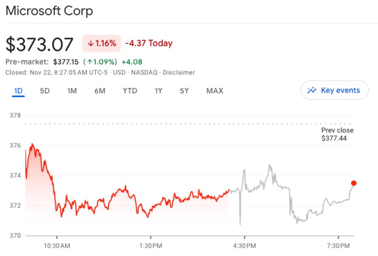
Task: Switch to the 1M time range
Action: tap(71, 90)
